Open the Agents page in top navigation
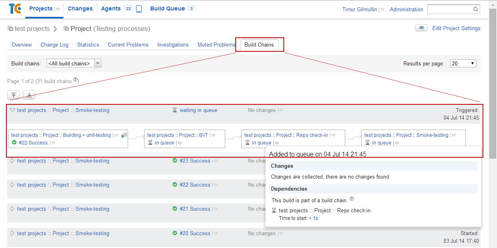This screenshot has height=248, width=497. coord(111,8)
